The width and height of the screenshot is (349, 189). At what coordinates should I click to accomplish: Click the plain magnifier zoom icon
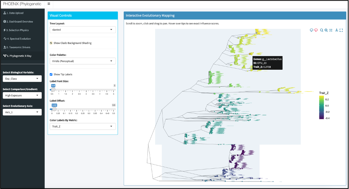tap(322, 30)
